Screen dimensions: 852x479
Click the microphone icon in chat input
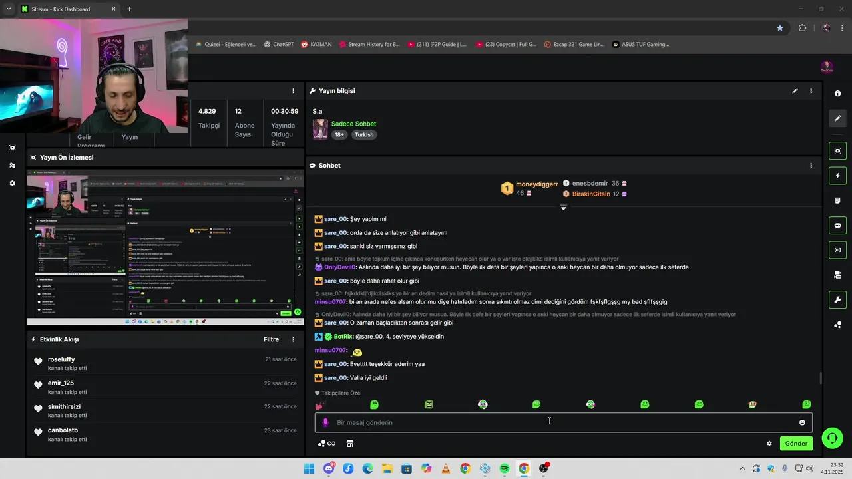(x=325, y=422)
